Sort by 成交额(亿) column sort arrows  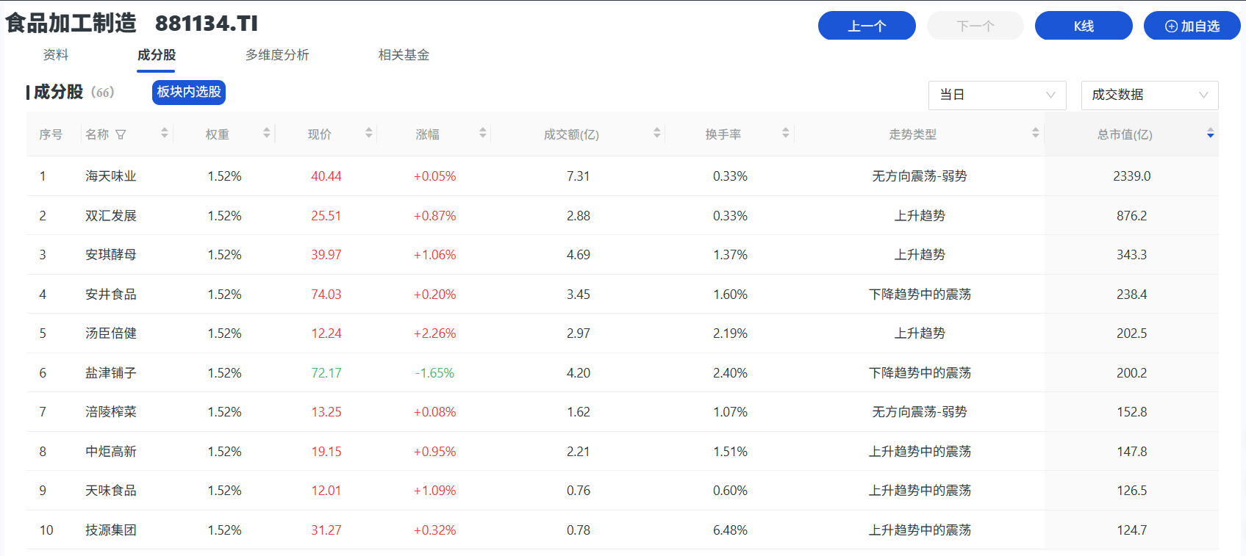[657, 133]
